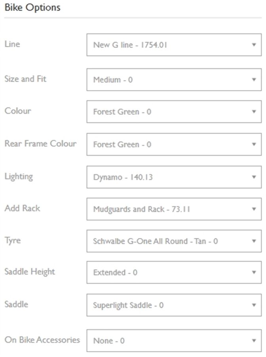Open the On Bike Accessories dropdown
The width and height of the screenshot is (266, 357).
tap(174, 340)
